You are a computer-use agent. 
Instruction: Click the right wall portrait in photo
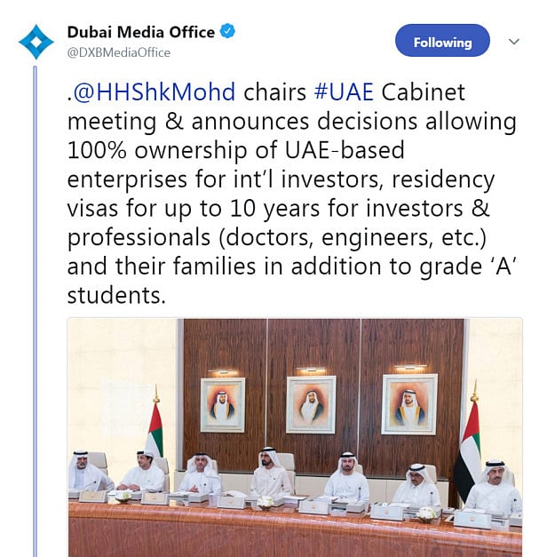409,404
